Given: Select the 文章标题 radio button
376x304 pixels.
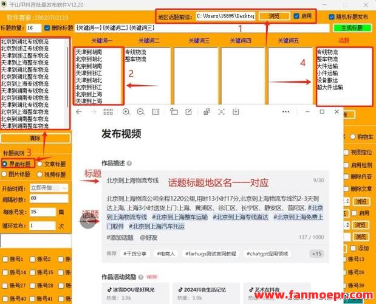Looking at the screenshot, I should point(40,164).
